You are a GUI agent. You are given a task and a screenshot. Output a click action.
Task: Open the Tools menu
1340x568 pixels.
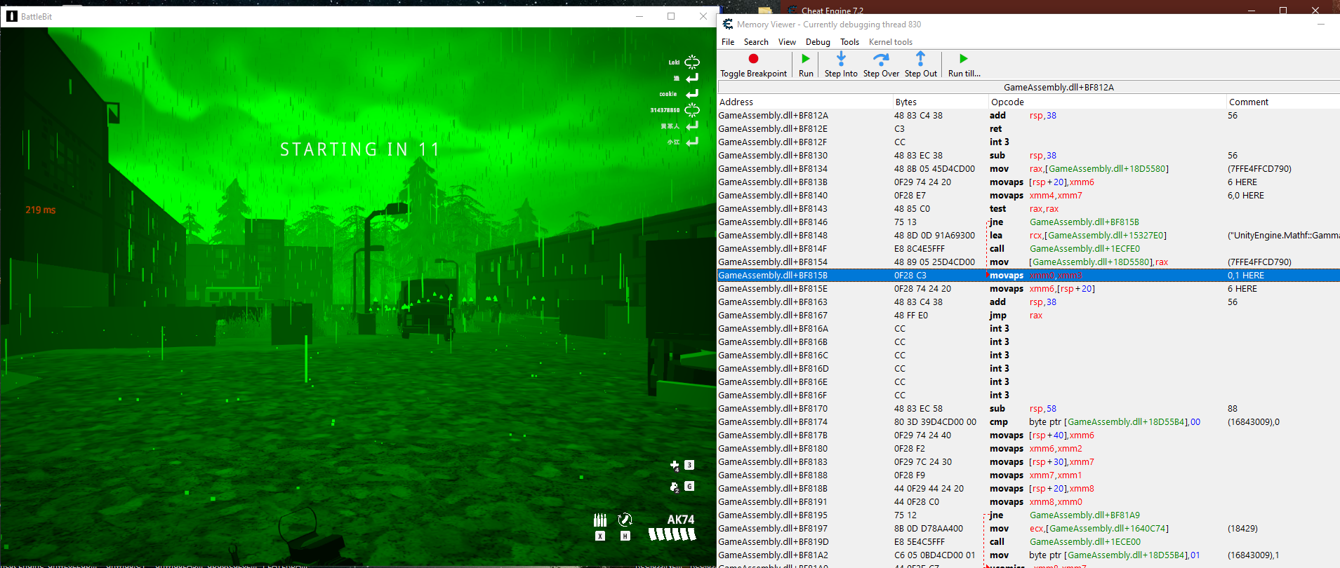click(849, 42)
